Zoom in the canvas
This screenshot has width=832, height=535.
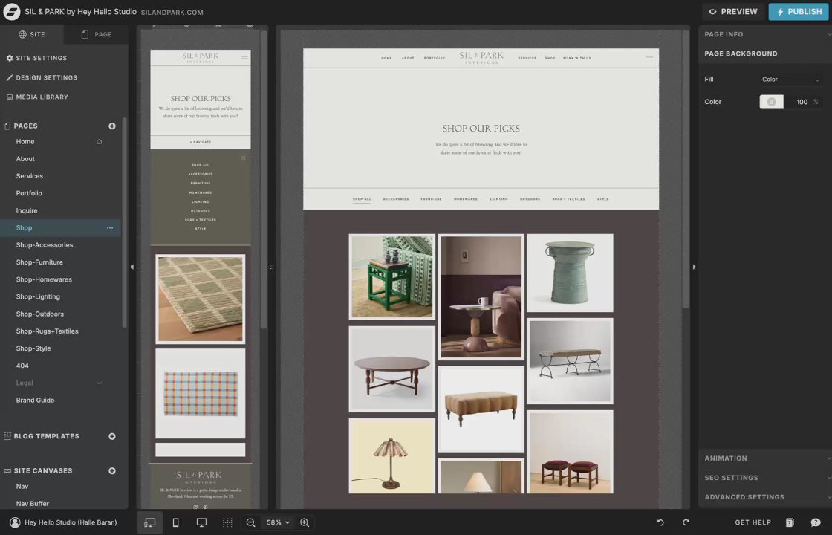(x=305, y=523)
